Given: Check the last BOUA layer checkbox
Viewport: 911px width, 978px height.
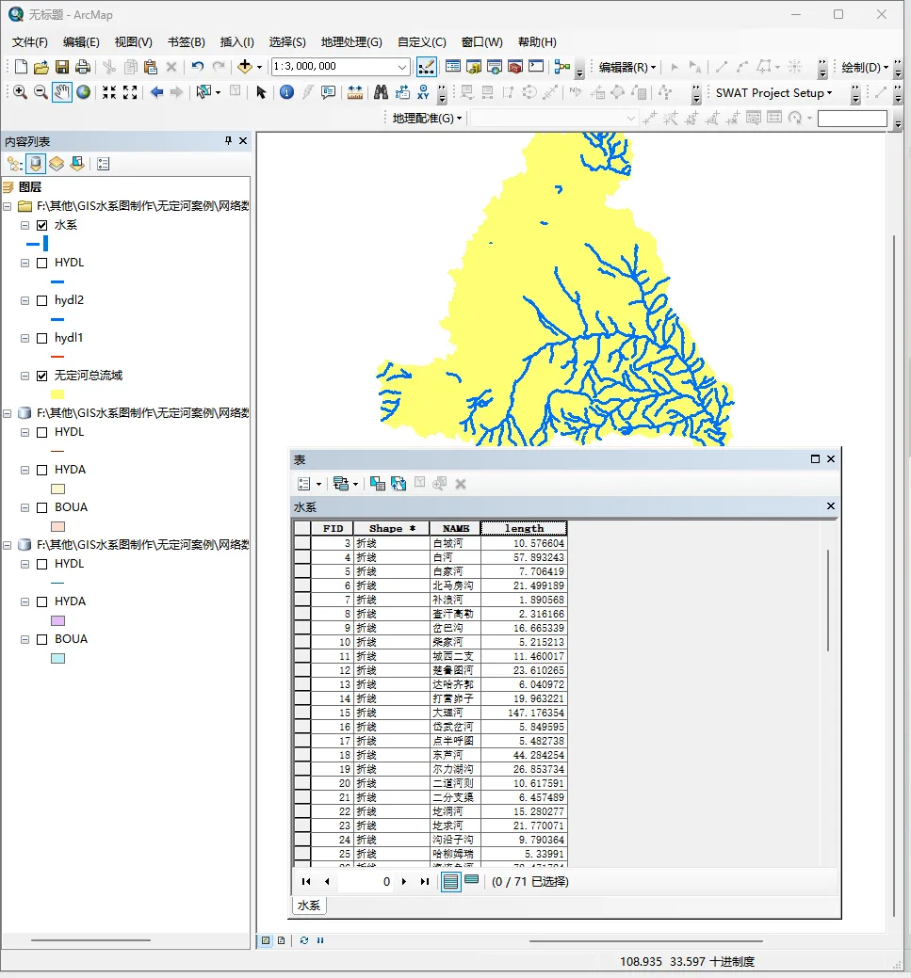Looking at the screenshot, I should point(41,639).
